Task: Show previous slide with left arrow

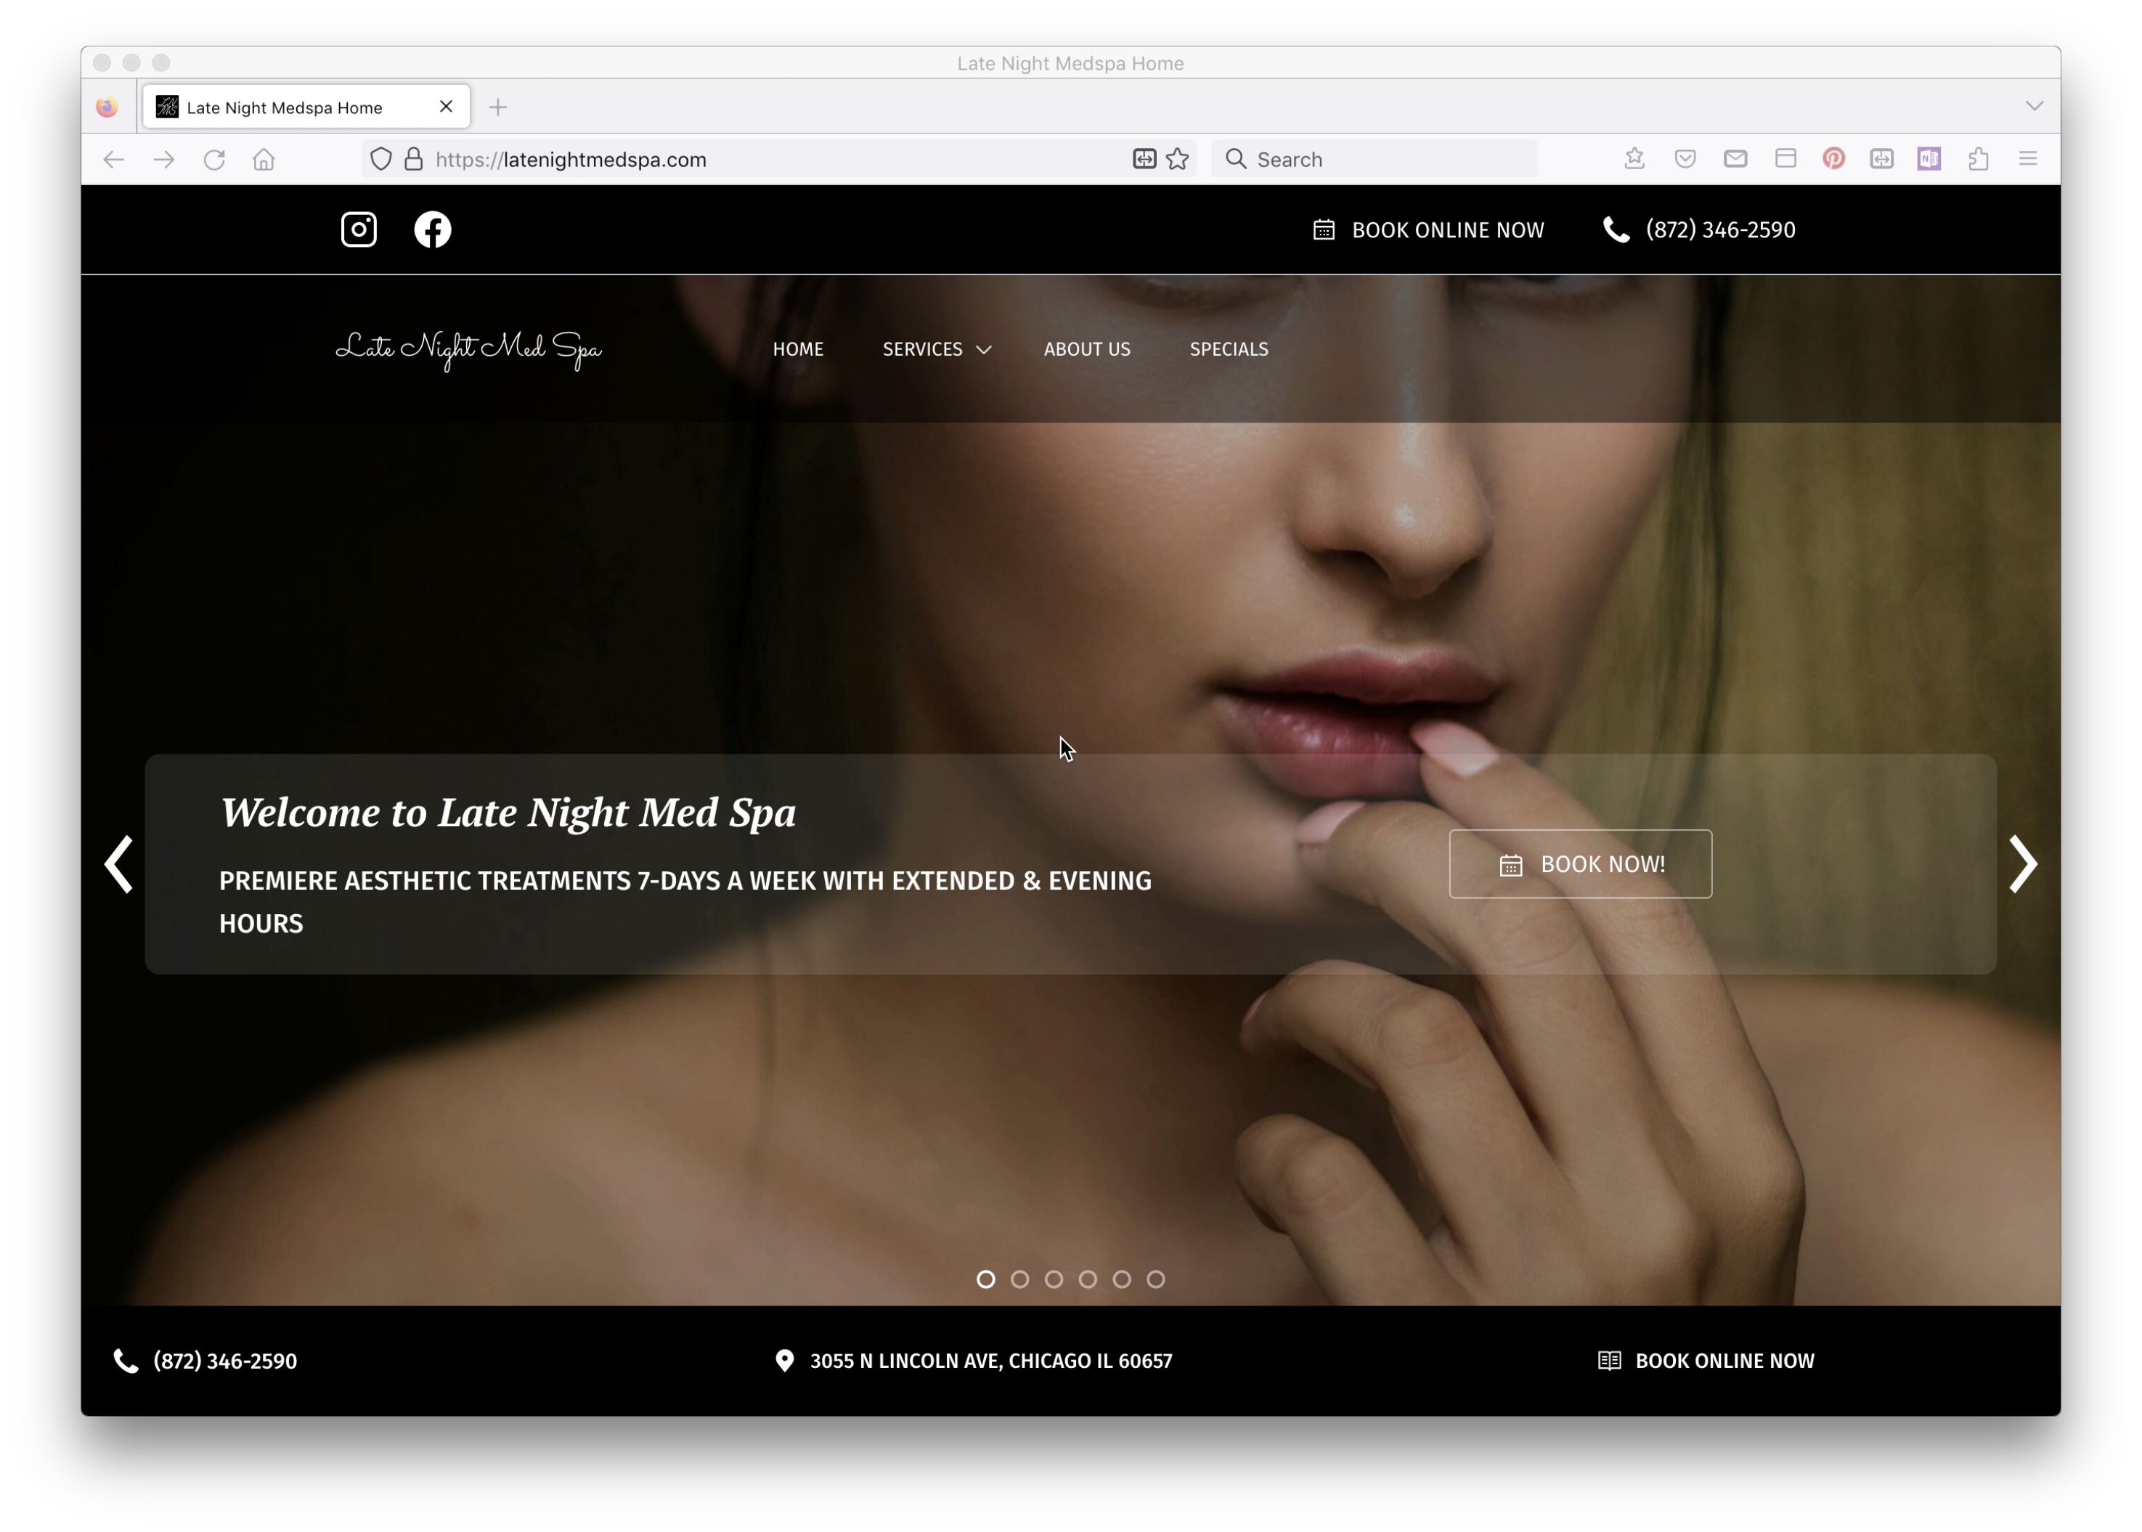Action: (119, 864)
